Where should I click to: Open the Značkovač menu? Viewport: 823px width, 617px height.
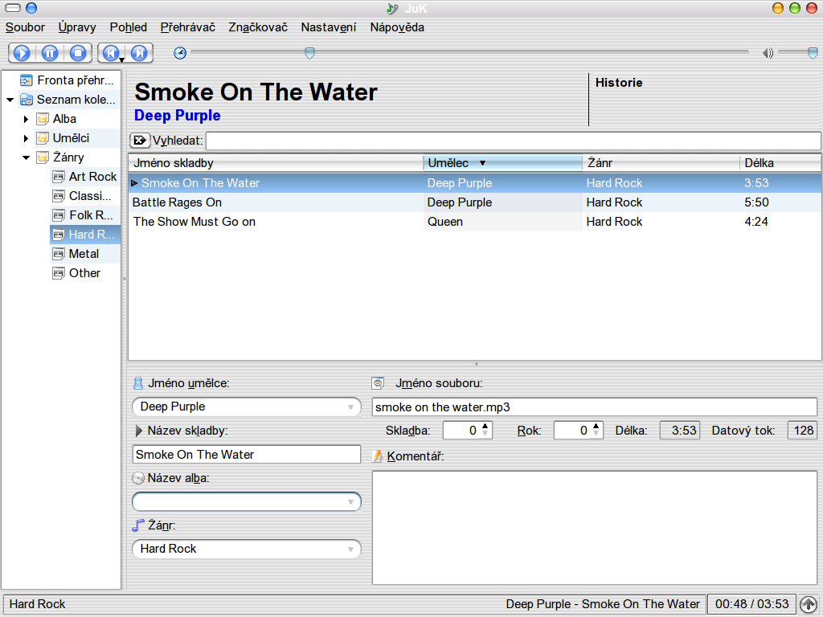click(258, 27)
